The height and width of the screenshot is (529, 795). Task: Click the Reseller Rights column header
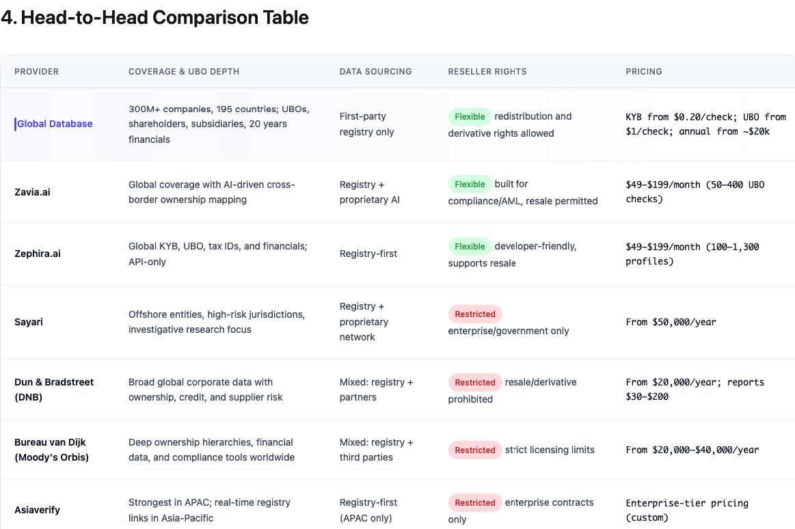point(487,72)
